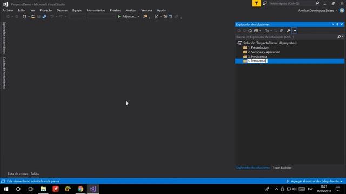
Task: Click the switch views icon in Solution Explorer
Action: (x=256, y=31)
